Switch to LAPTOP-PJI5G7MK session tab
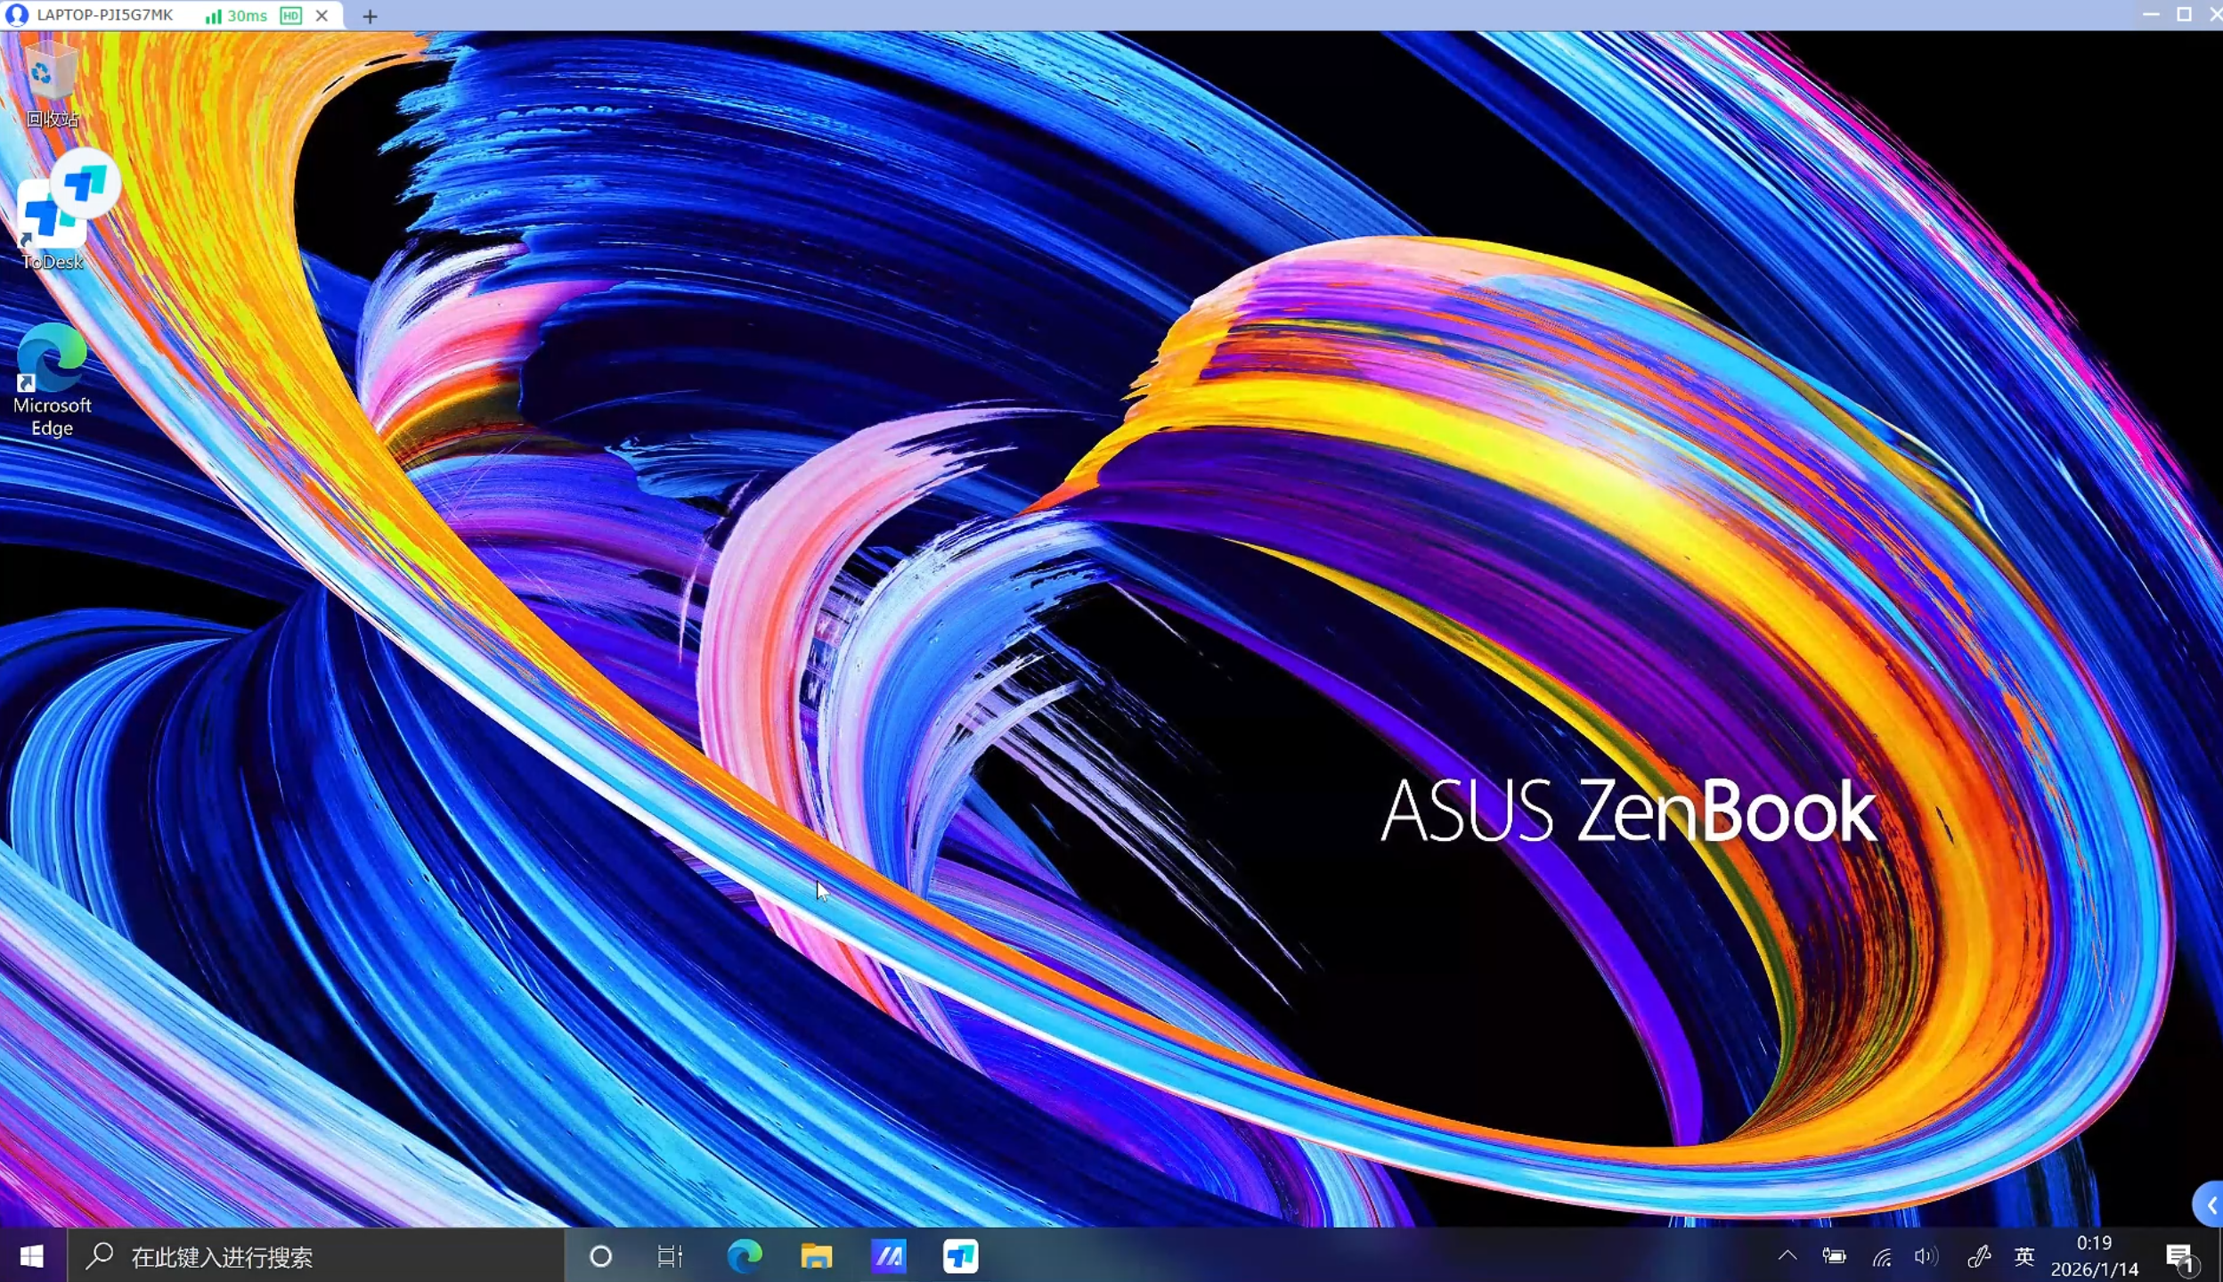 coord(105,15)
